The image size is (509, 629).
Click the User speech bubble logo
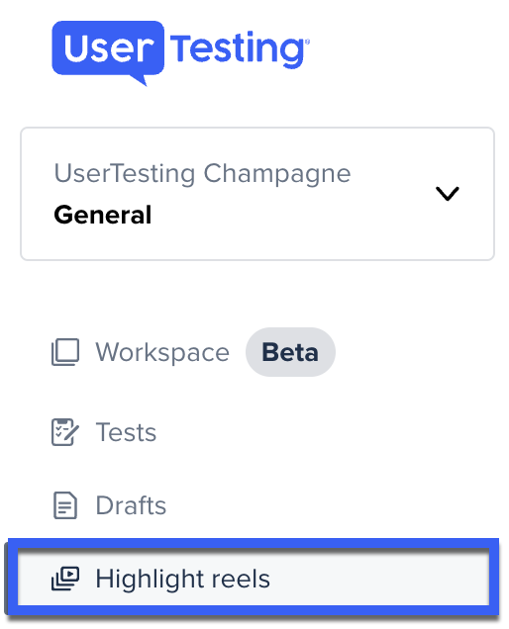108,51
